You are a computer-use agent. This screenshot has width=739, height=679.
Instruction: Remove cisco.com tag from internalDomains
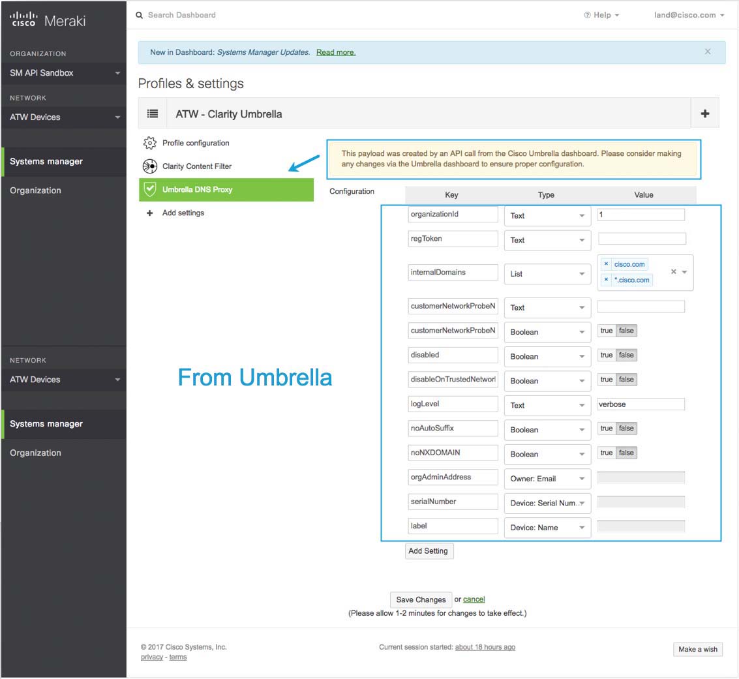[606, 264]
